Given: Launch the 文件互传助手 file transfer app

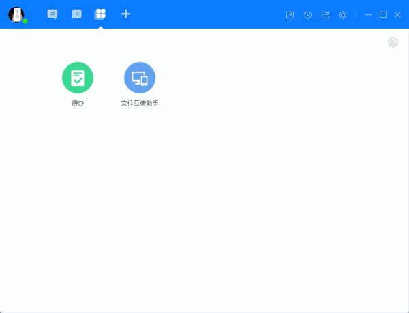Looking at the screenshot, I should (x=140, y=78).
